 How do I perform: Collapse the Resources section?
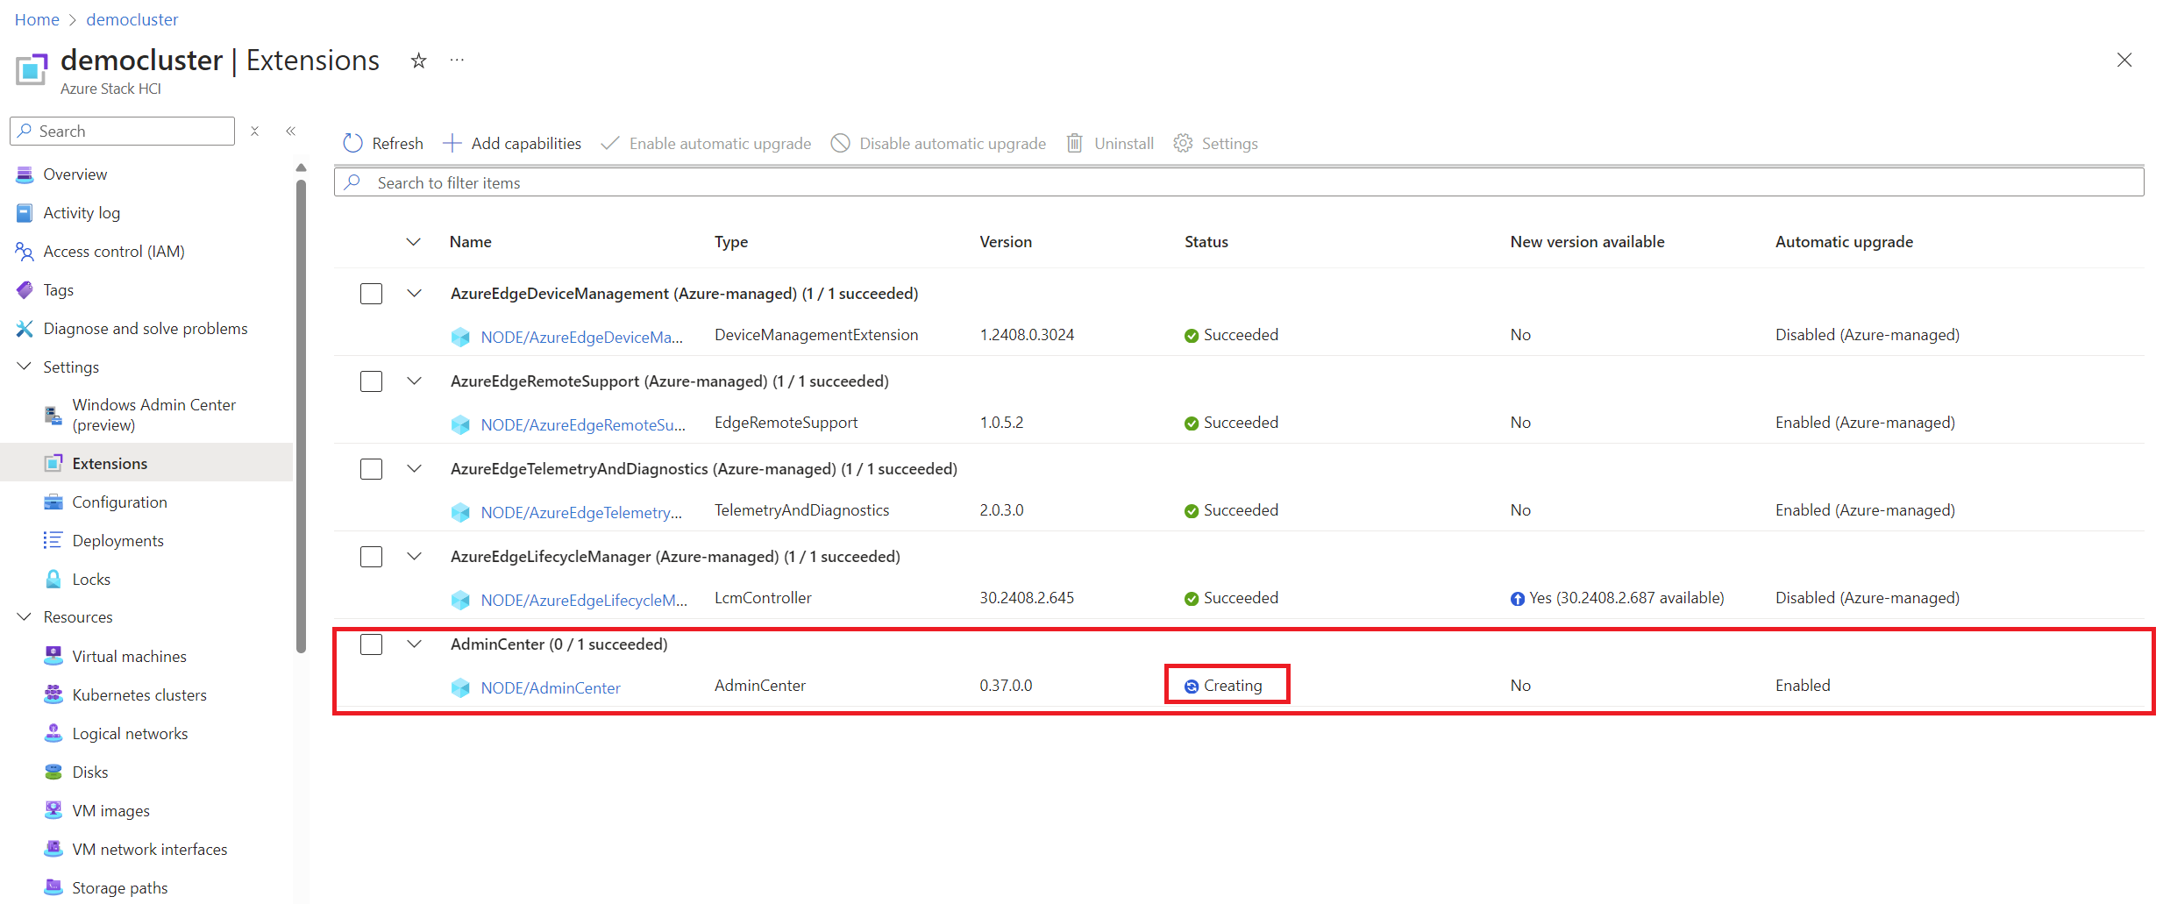click(25, 616)
